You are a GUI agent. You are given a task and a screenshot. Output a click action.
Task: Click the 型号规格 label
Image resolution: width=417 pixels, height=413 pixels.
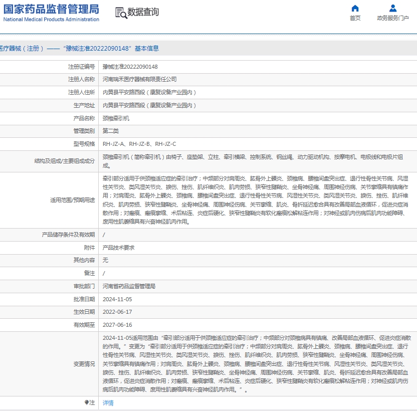point(84,144)
